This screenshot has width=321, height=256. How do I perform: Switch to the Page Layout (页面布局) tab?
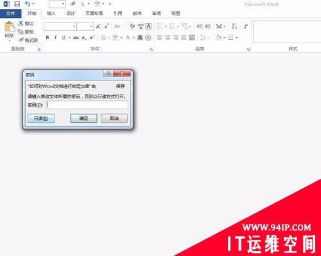tap(94, 14)
